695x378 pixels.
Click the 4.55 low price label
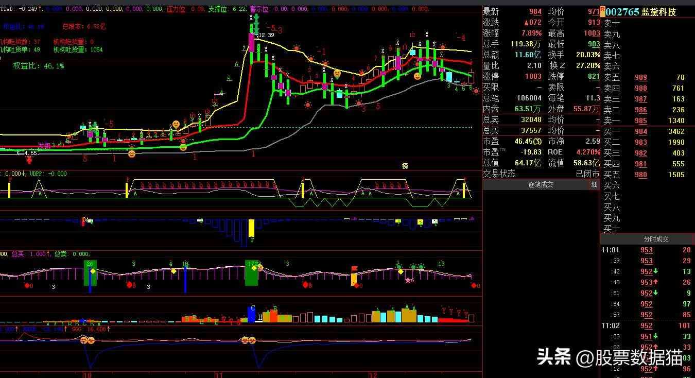coord(29,153)
